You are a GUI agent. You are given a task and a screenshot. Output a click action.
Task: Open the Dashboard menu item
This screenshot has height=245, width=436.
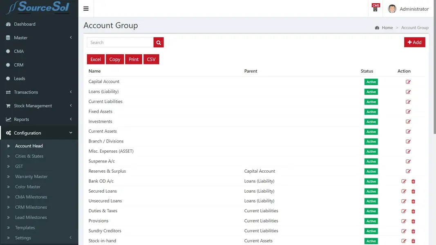[25, 24]
